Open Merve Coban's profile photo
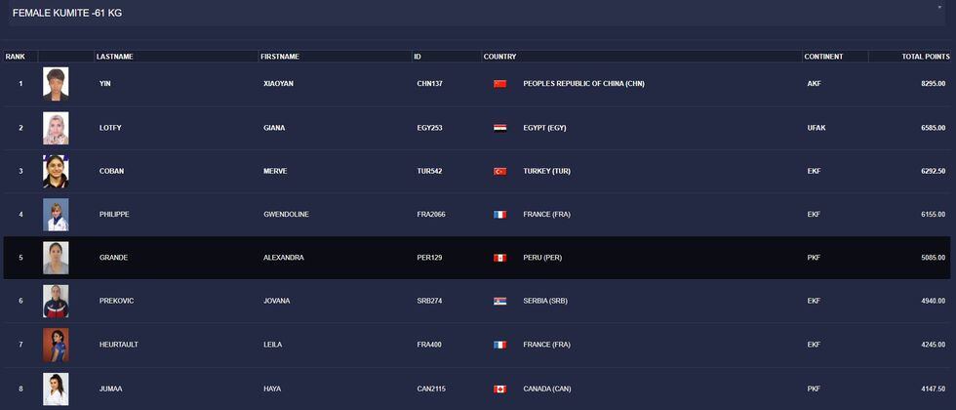The width and height of the screenshot is (956, 410). pos(56,171)
